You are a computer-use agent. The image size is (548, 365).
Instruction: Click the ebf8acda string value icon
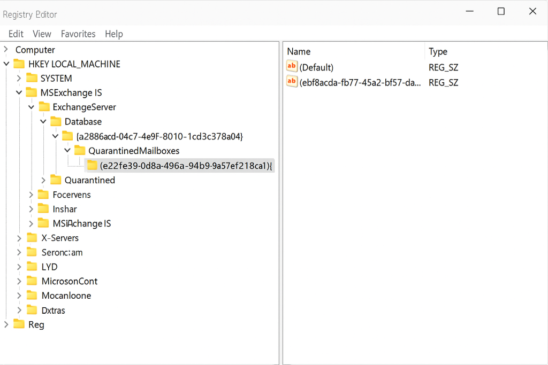[x=292, y=82]
